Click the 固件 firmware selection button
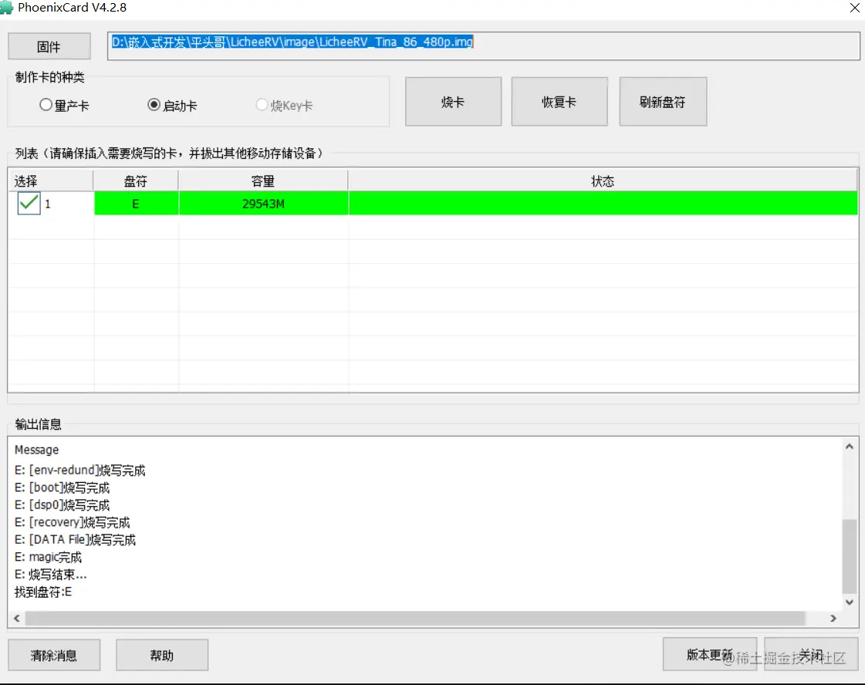This screenshot has width=865, height=685. [49, 46]
